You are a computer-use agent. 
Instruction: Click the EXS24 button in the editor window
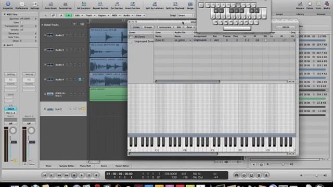tap(286, 27)
